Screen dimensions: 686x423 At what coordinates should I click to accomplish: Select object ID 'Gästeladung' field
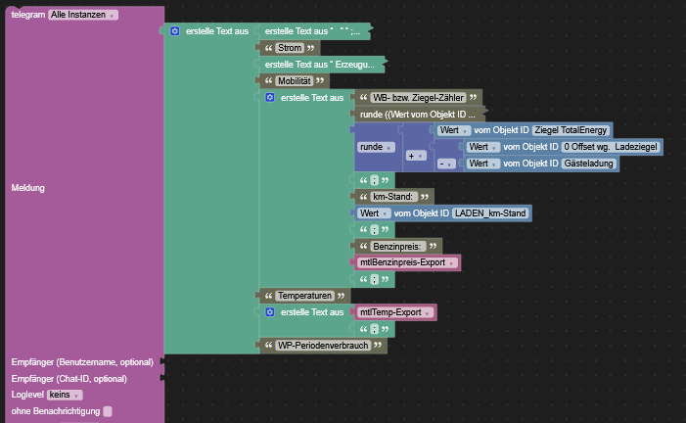tap(588, 164)
